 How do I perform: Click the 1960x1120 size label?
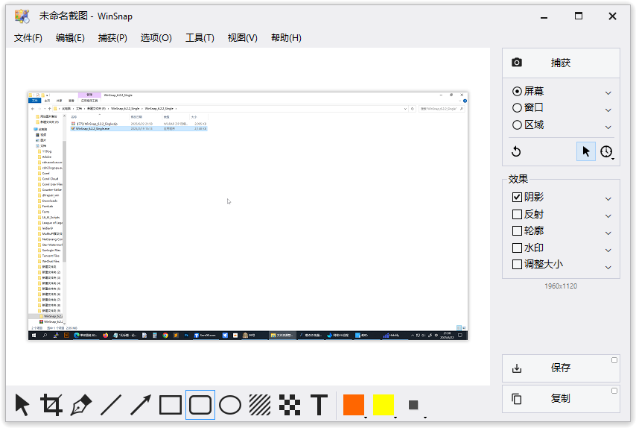tap(561, 286)
